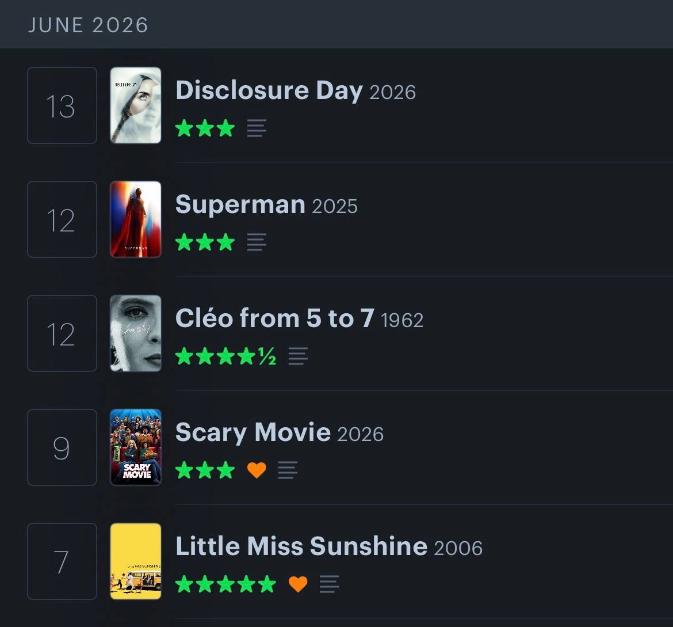Click the orange heart on Scary Movie
This screenshot has height=627, width=673.
pyautogui.click(x=257, y=470)
